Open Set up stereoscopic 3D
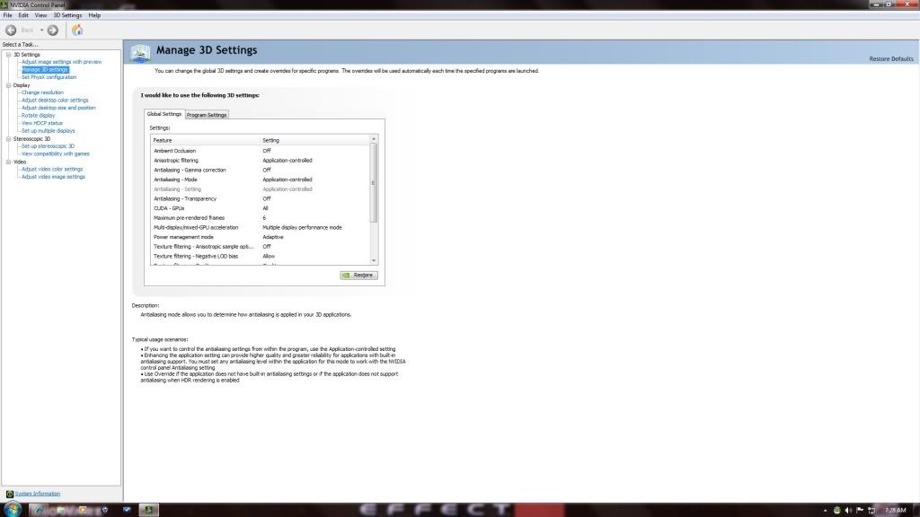 click(x=49, y=146)
